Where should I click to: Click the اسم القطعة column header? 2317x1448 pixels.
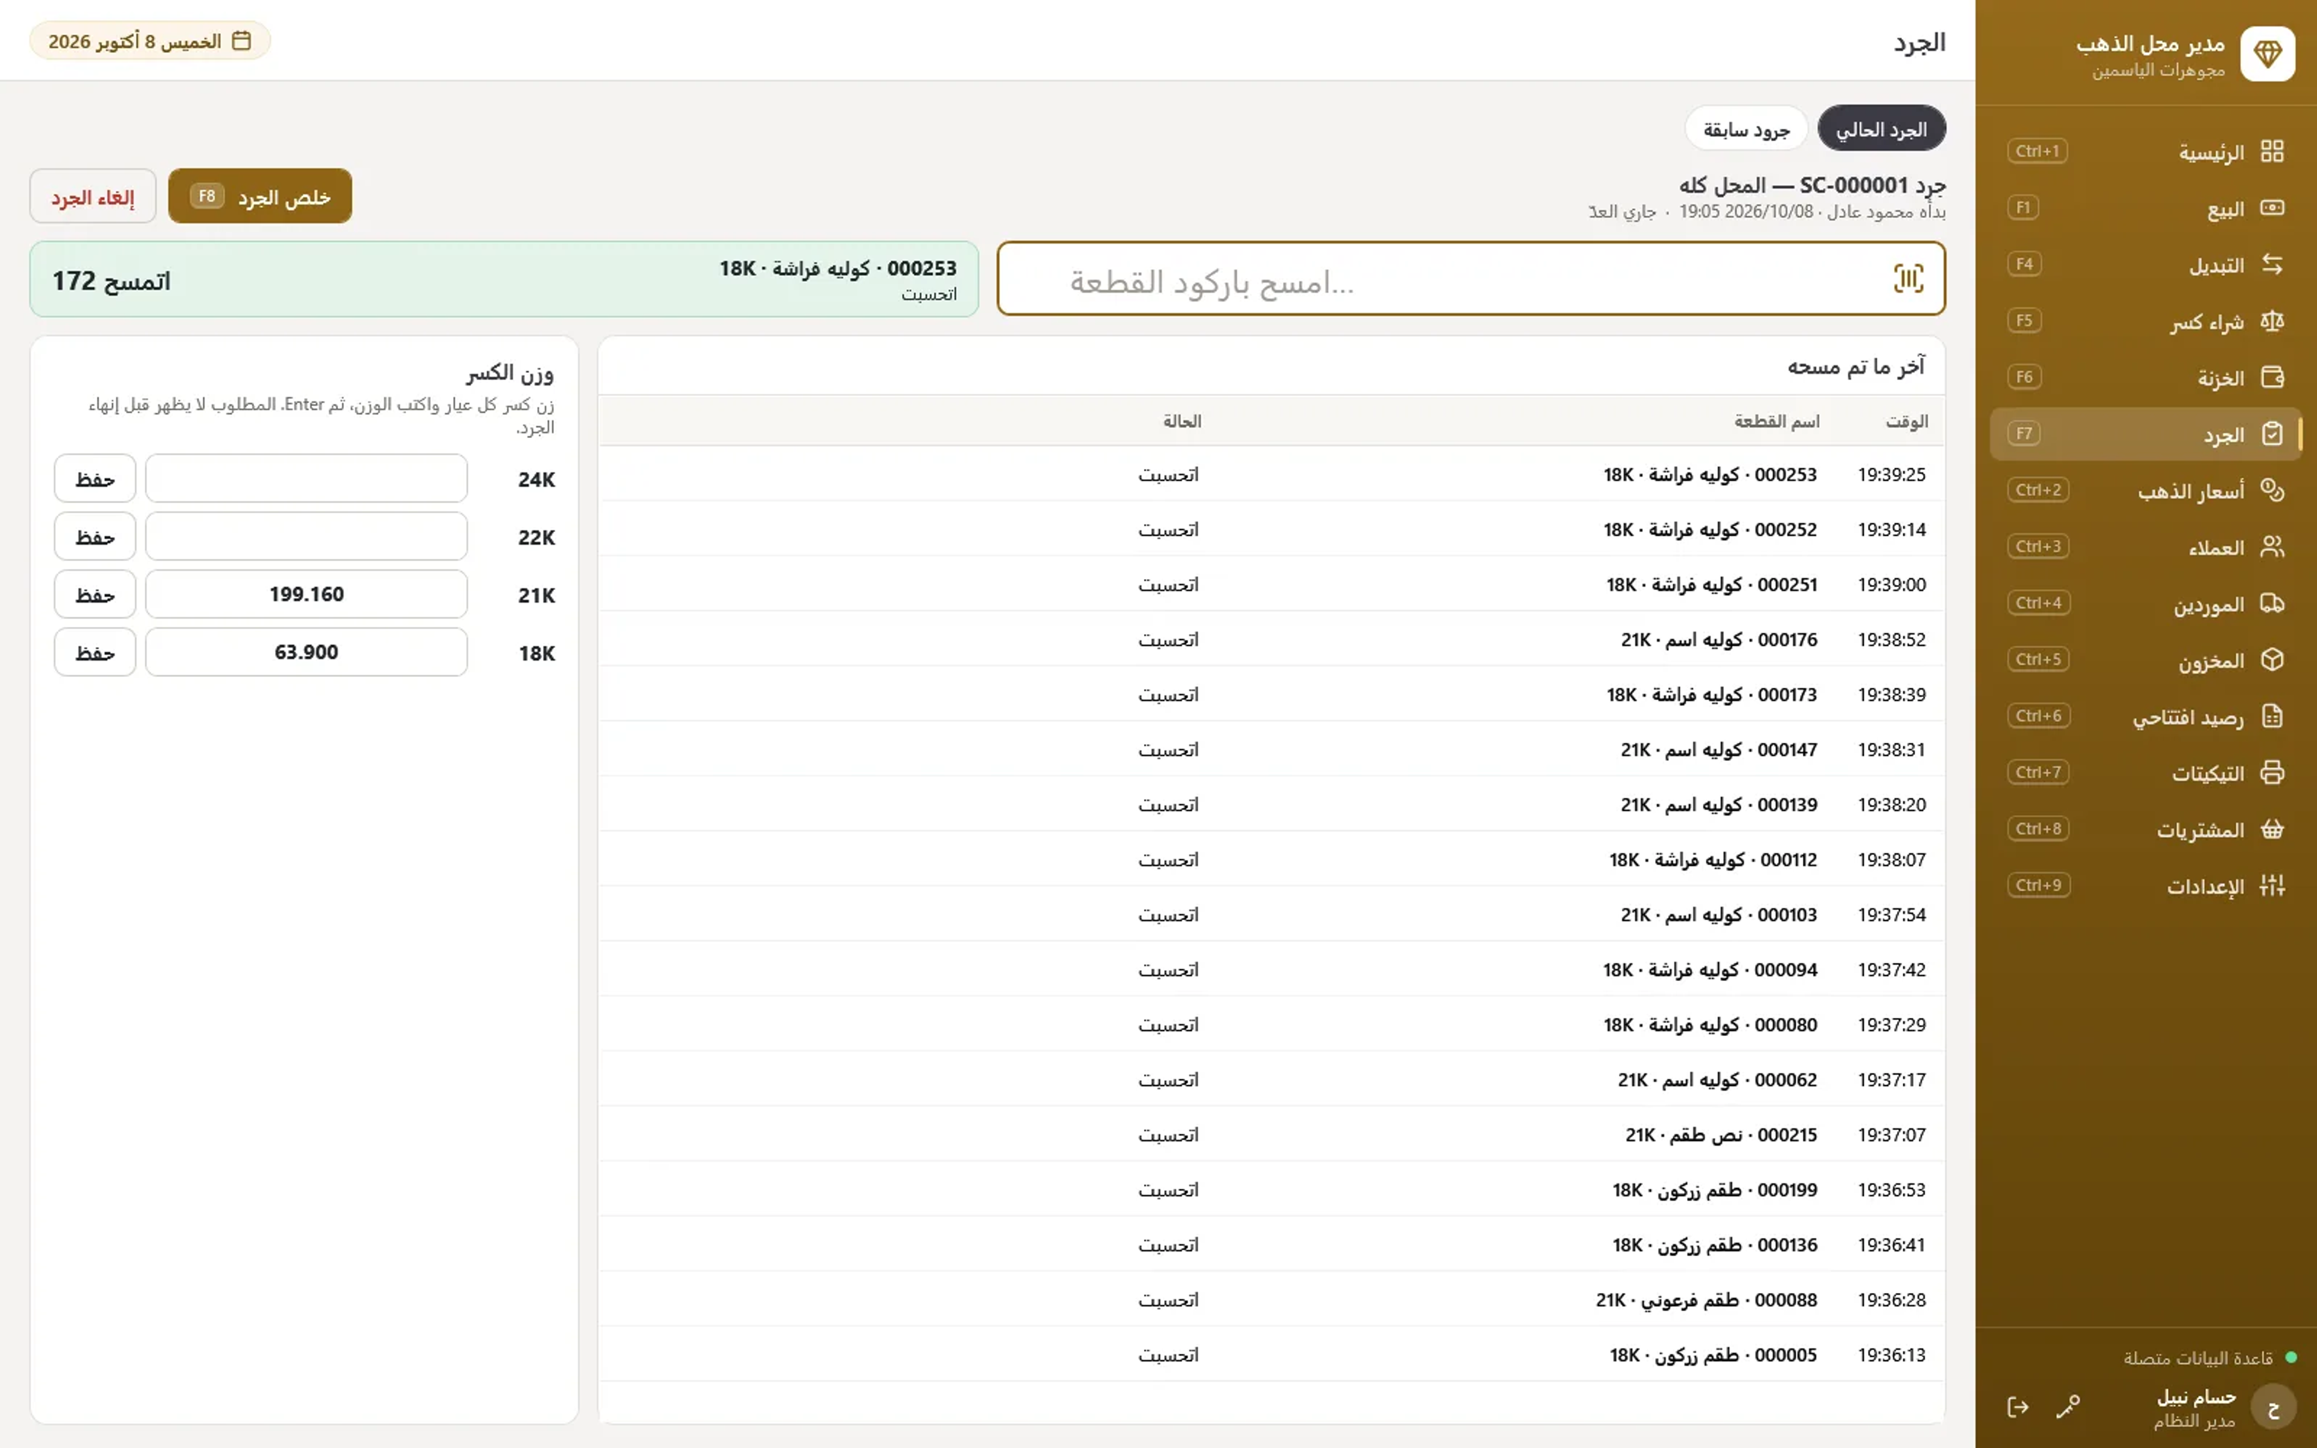click(1776, 421)
